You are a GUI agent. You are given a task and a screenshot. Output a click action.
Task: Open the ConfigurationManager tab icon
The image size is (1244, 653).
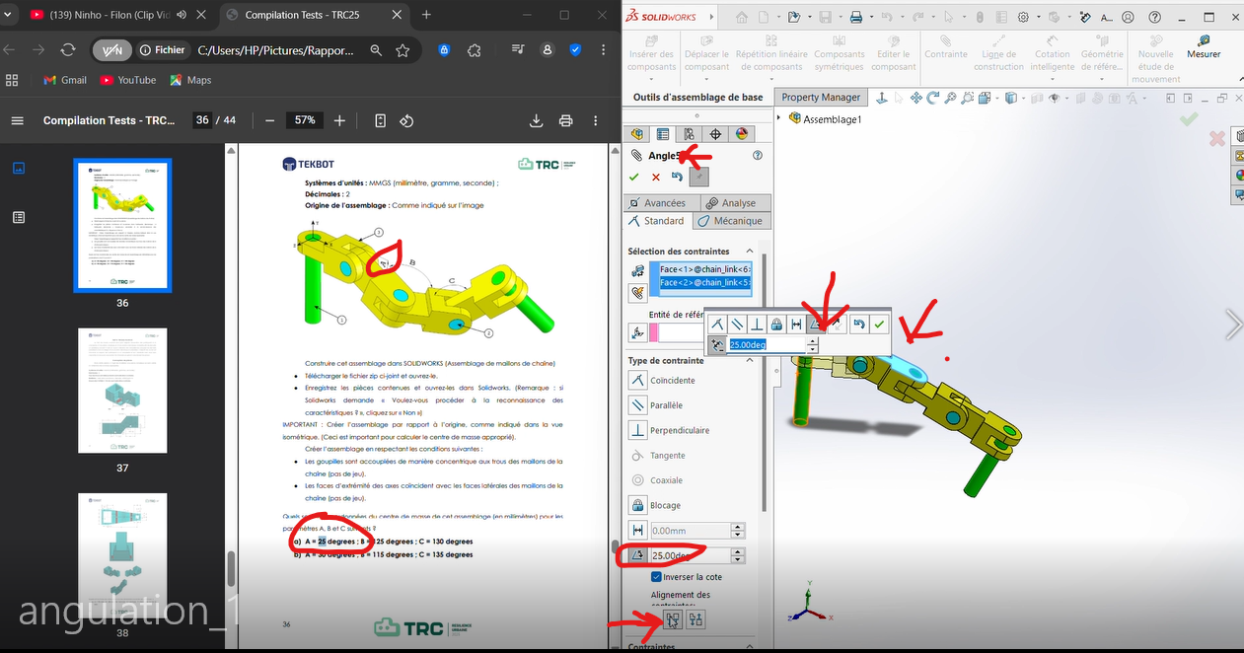click(x=690, y=134)
